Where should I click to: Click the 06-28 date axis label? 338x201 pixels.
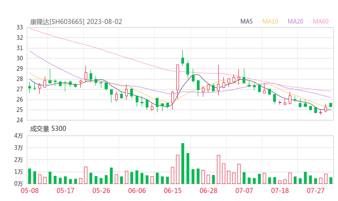pyautogui.click(x=208, y=190)
